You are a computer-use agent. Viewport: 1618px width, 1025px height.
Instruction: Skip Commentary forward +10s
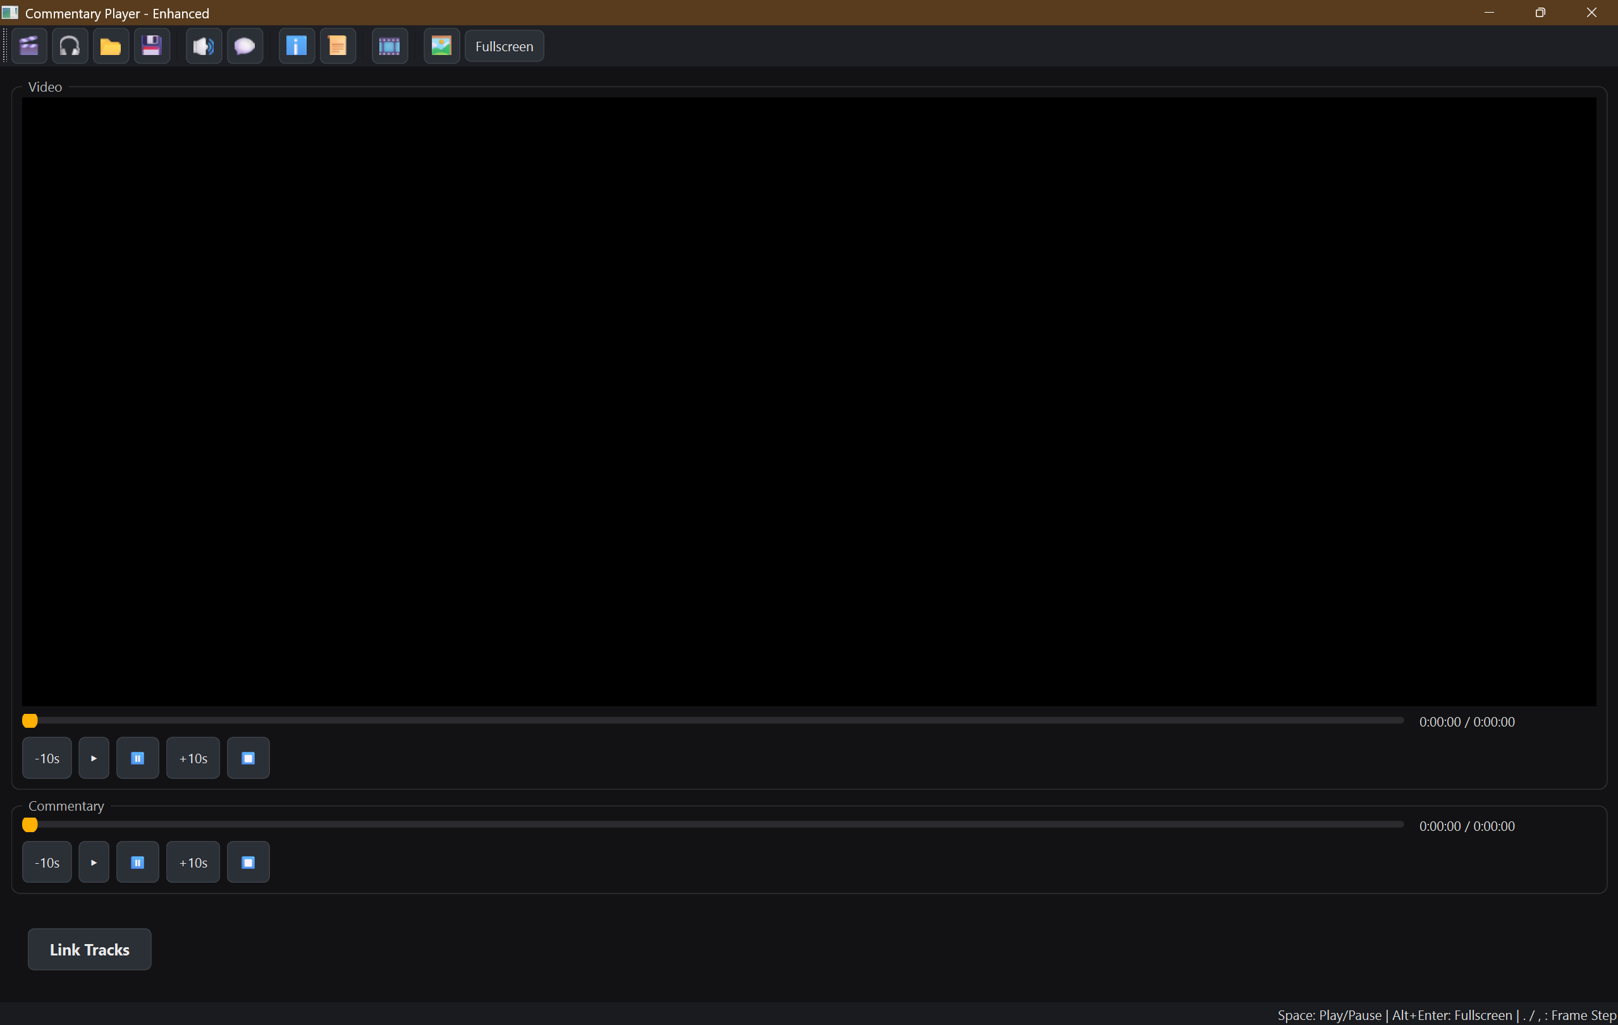coord(193,862)
